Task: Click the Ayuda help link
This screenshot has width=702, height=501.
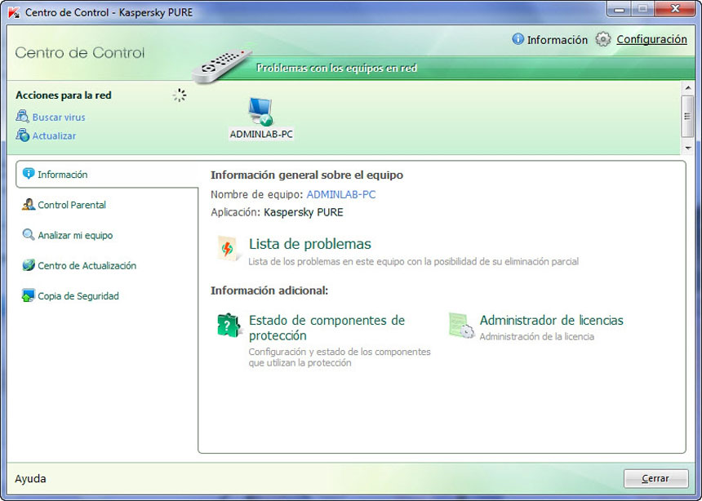Action: tap(30, 479)
